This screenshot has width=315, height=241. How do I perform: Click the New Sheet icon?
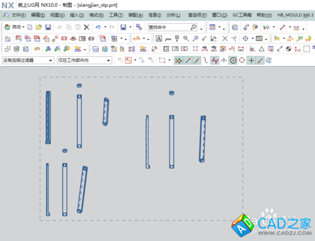(x=8, y=38)
